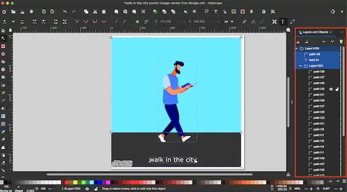Collapse the Layer1000 tree arrow
Viewport: 347px width, 192px height.
297,49
